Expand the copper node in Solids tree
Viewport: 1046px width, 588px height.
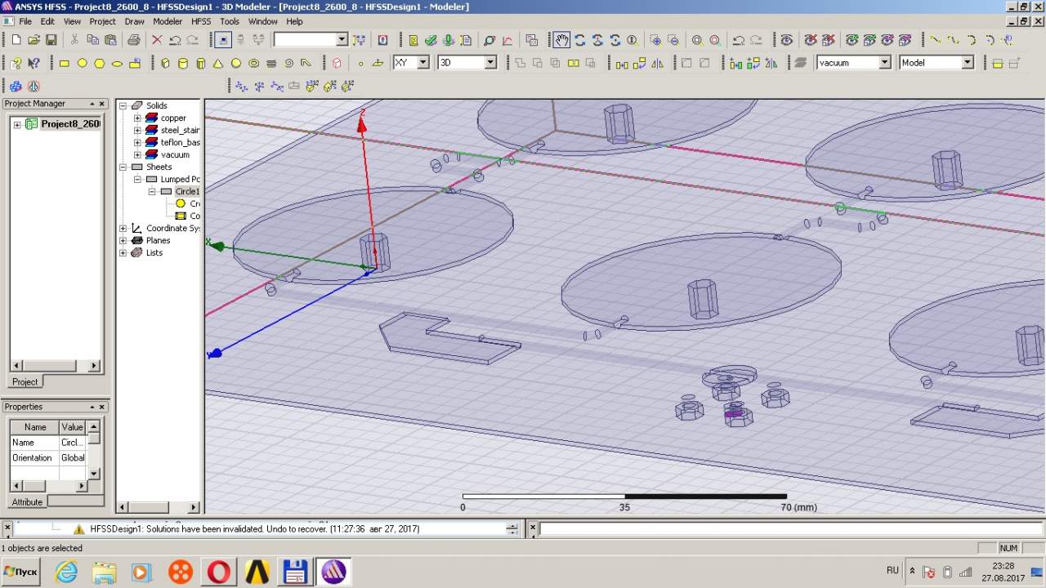pyautogui.click(x=137, y=118)
